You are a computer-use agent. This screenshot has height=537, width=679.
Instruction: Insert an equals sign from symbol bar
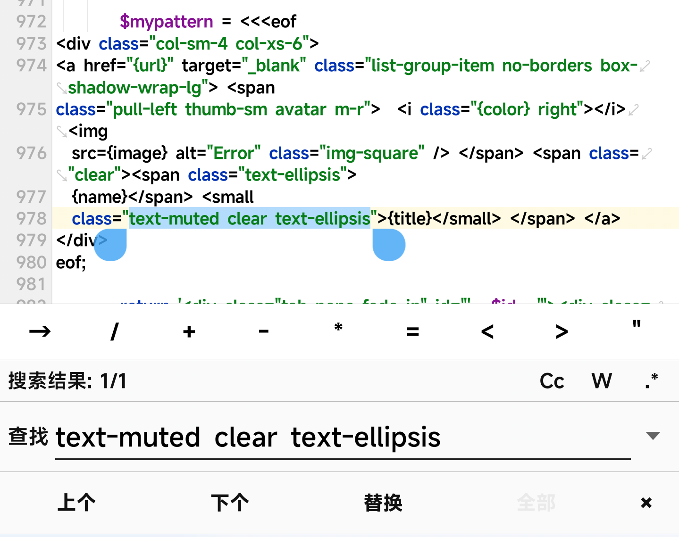[413, 331]
